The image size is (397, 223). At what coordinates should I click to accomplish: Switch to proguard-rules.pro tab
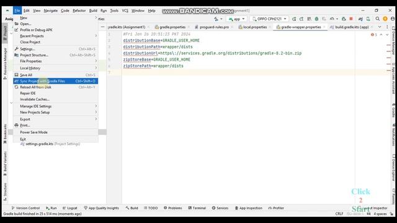click(214, 27)
